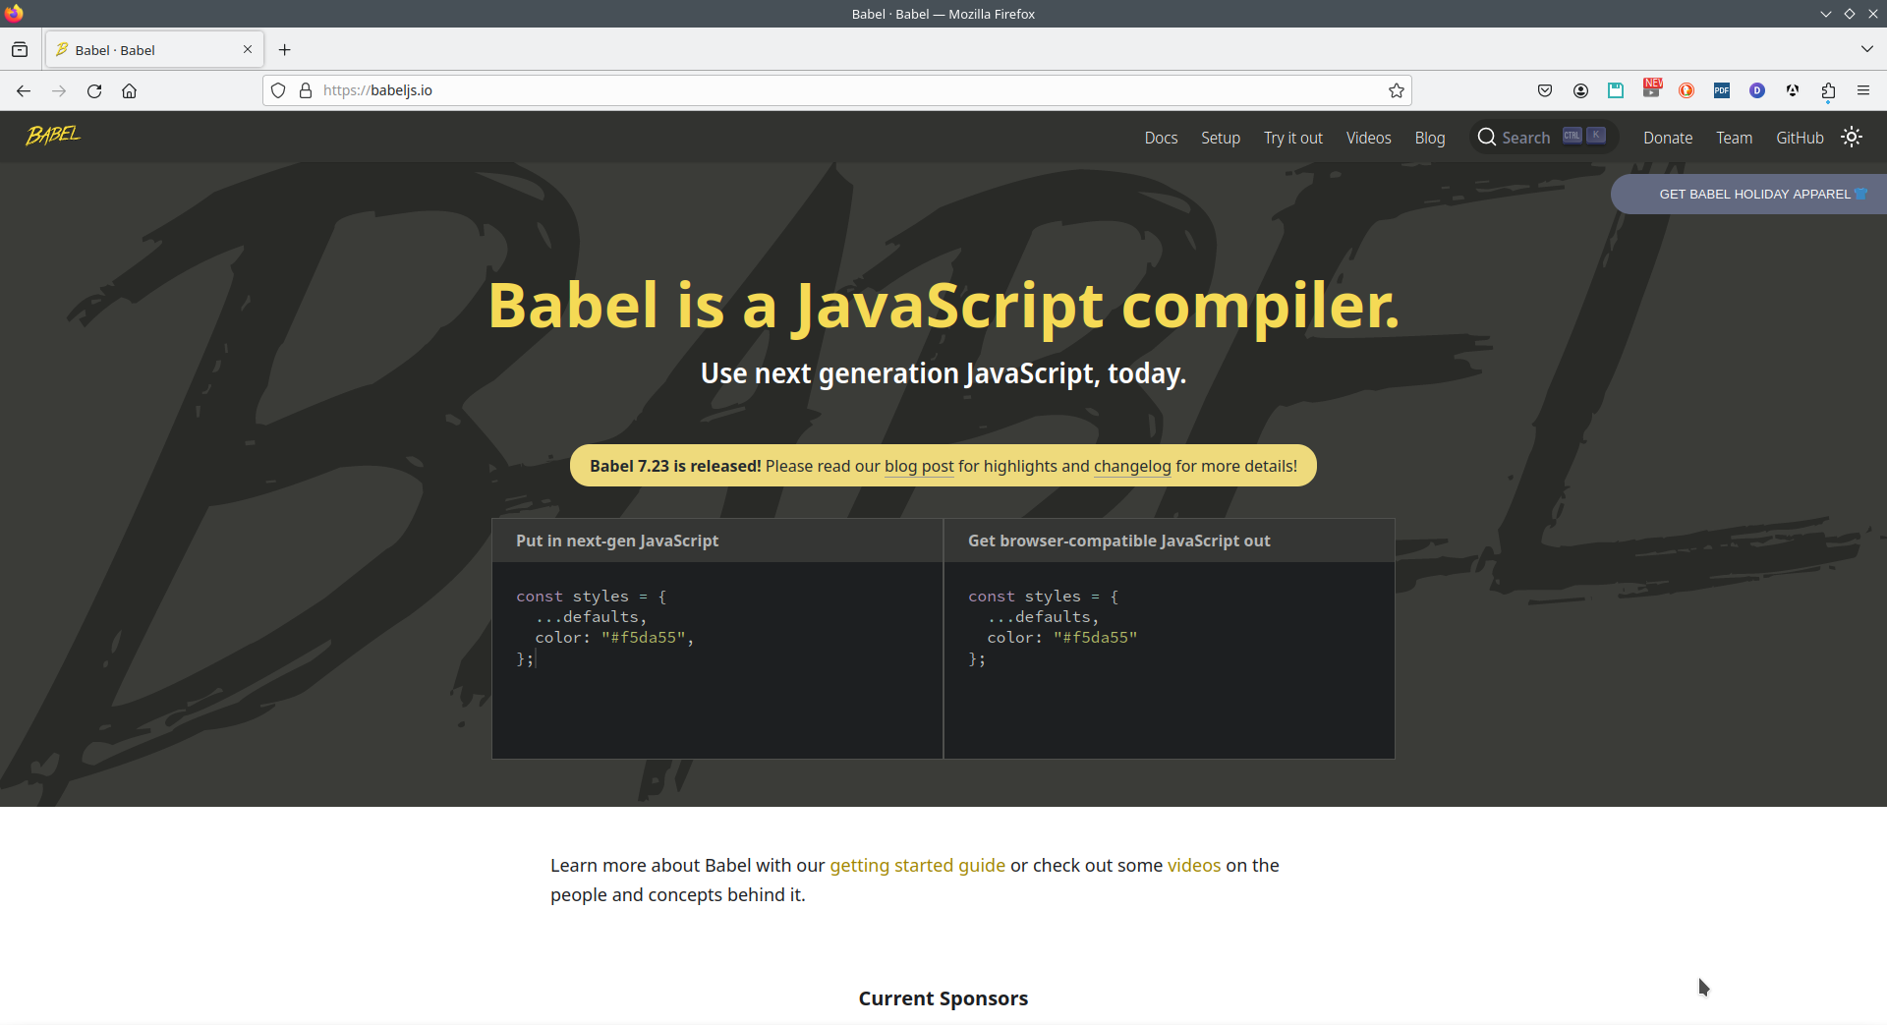1887x1025 pixels.
Task: Open the Try it out REPL
Action: [x=1293, y=138]
